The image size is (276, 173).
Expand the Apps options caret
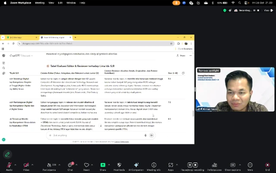(x=177, y=165)
